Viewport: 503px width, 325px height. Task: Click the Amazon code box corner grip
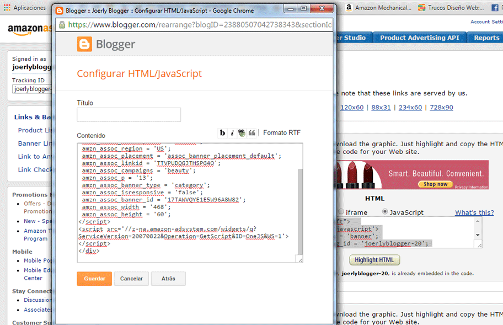click(479, 245)
